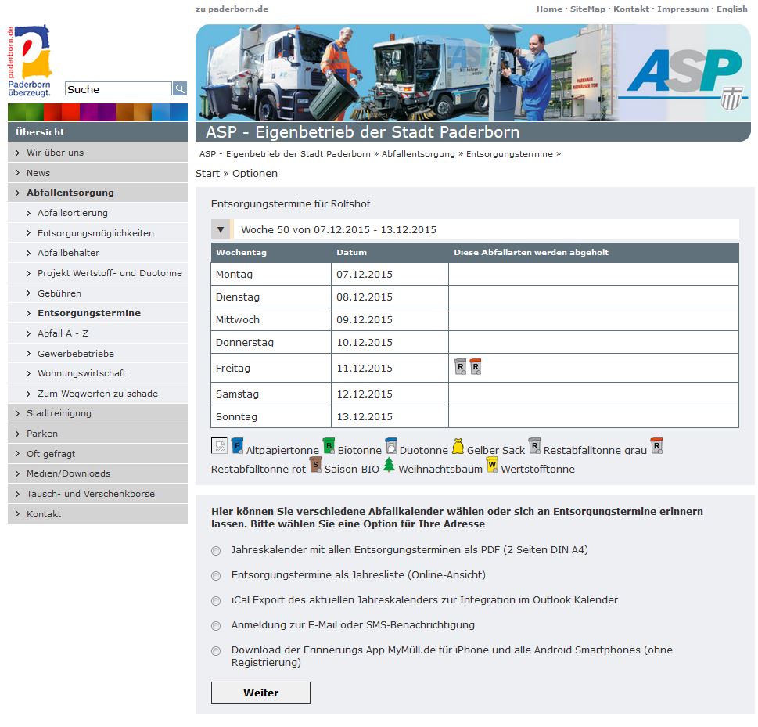Viewport: 758px width, 727px height.
Task: Expand the Parken chevron arrow
Action: [18, 434]
